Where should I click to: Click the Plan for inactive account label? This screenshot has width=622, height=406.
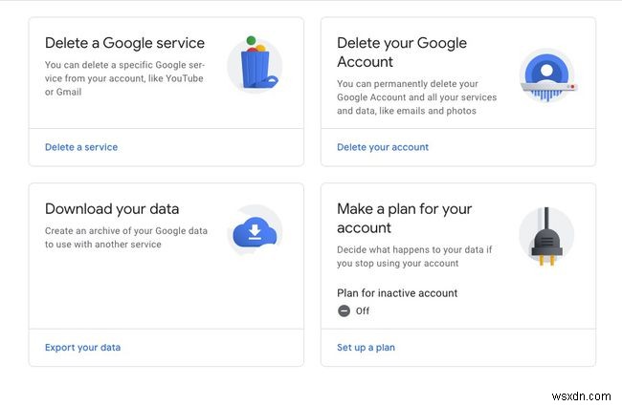click(397, 293)
